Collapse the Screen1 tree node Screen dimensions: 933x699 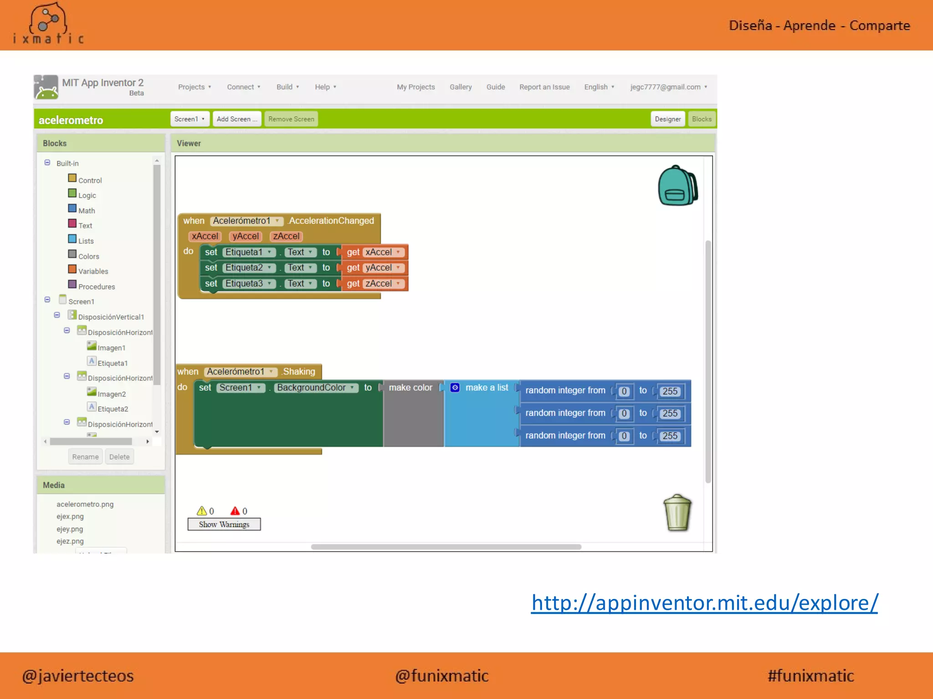coord(47,299)
